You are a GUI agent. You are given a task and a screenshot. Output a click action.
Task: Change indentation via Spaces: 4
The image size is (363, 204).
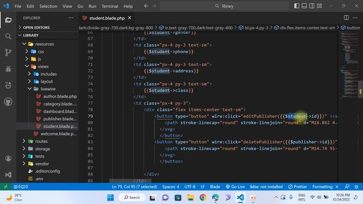point(171,186)
